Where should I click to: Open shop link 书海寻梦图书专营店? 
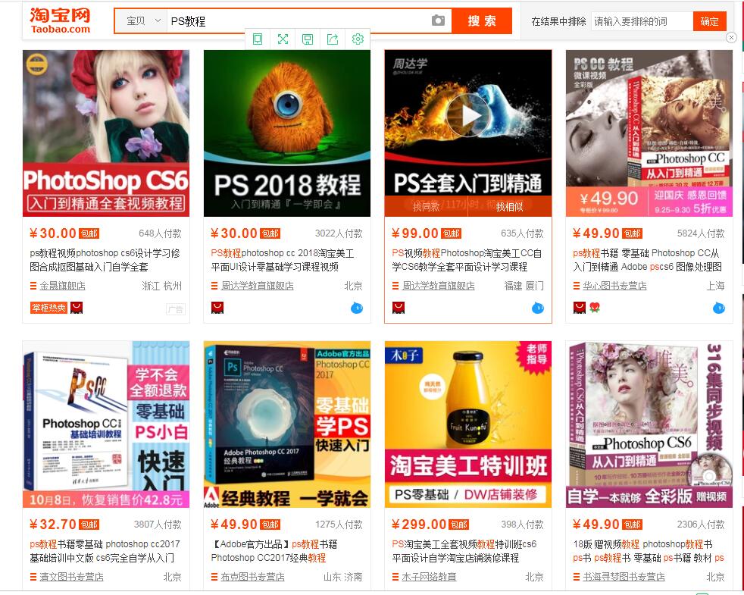[x=624, y=577]
